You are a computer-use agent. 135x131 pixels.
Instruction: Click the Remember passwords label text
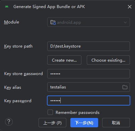tap(77, 113)
